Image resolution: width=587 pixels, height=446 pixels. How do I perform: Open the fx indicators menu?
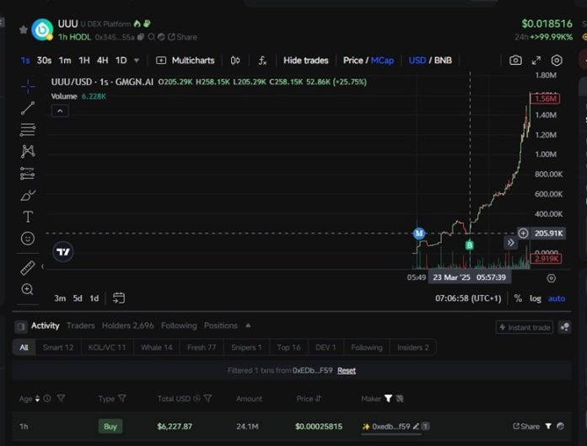point(262,61)
